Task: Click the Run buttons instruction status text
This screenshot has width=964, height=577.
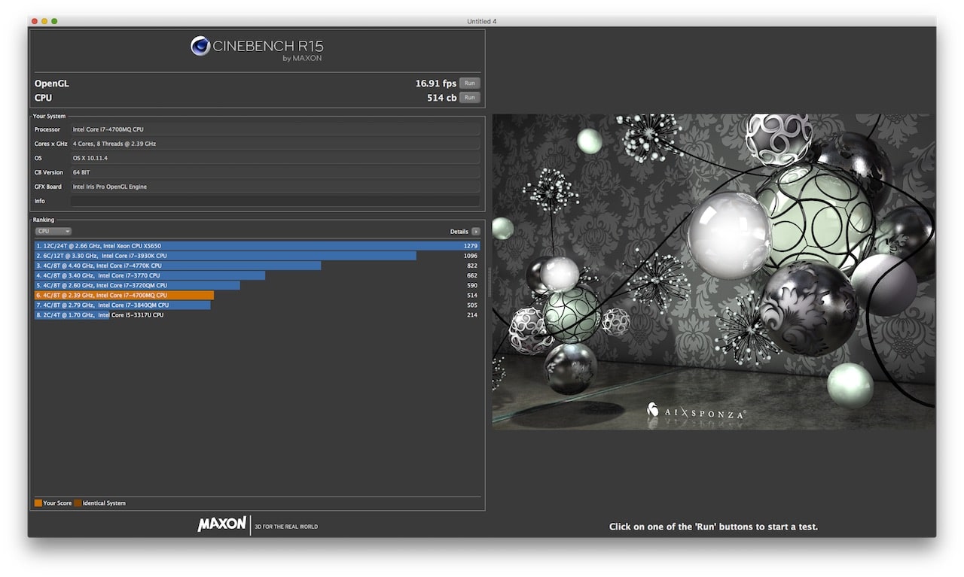Action: pos(713,527)
